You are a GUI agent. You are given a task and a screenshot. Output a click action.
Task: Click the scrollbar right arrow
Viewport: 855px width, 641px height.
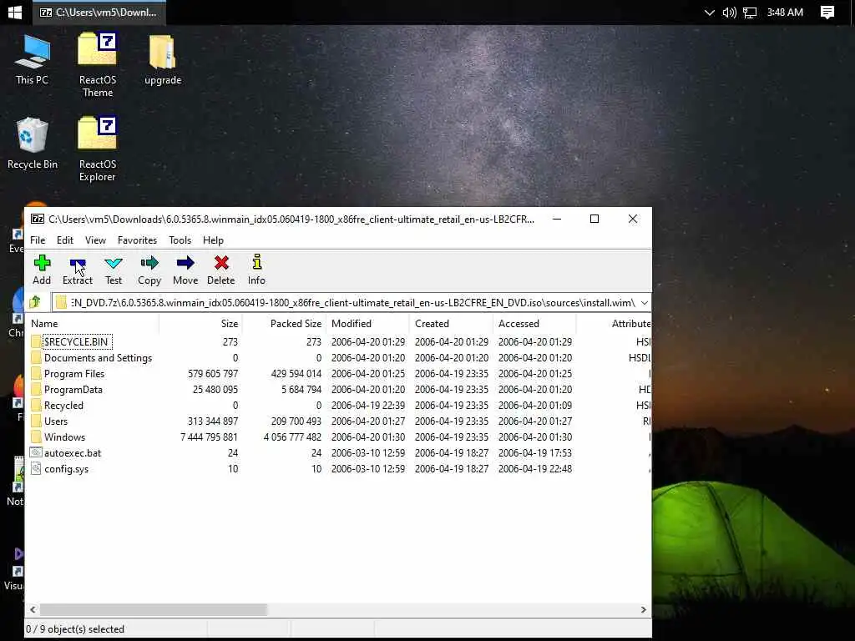pyautogui.click(x=644, y=609)
